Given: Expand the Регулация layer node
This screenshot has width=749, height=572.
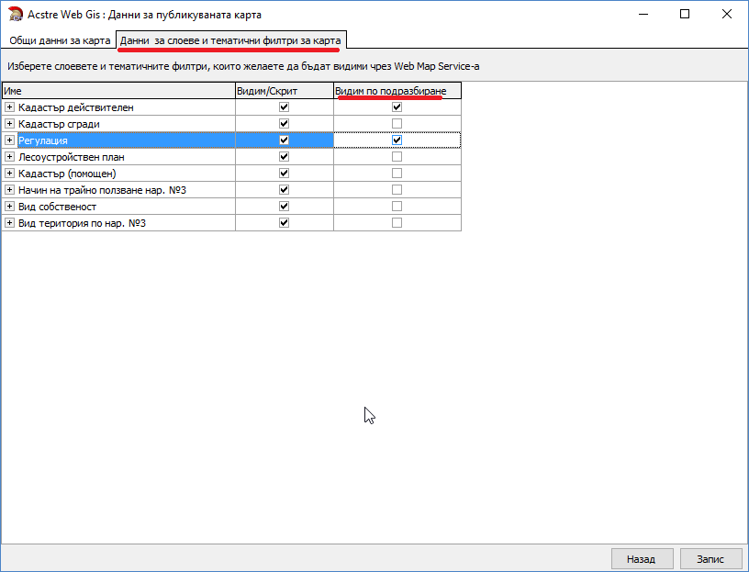Looking at the screenshot, I should 10,140.
